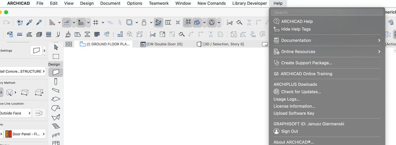
Task: Choose the curved wall geometry method
Action: pyautogui.click(x=10, y=92)
